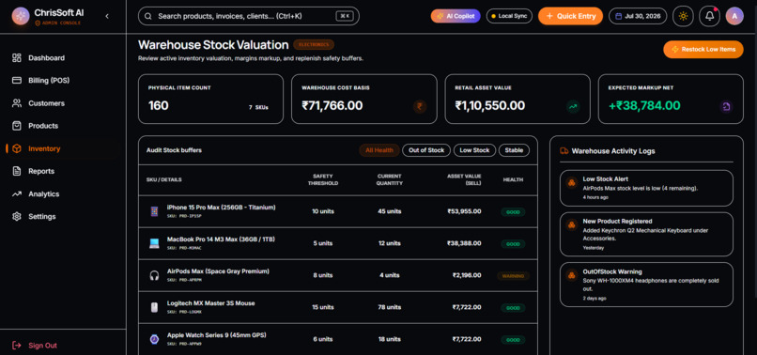Click the trend icon in Retail Asset Value card

573,106
